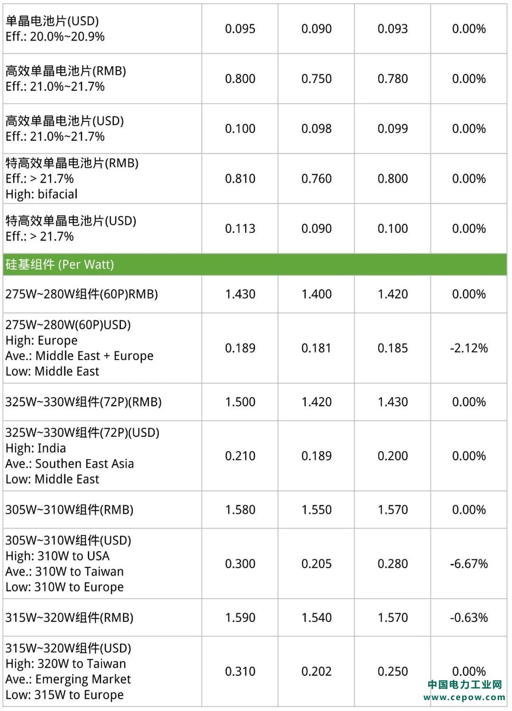Select the 315W~320W组件(RMB) row label
The height and width of the screenshot is (711, 512).
69,618
